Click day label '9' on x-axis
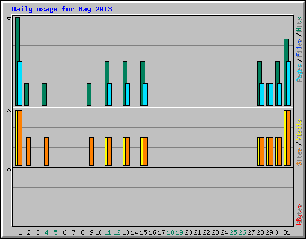This screenshot has width=306, height=239. [91, 232]
